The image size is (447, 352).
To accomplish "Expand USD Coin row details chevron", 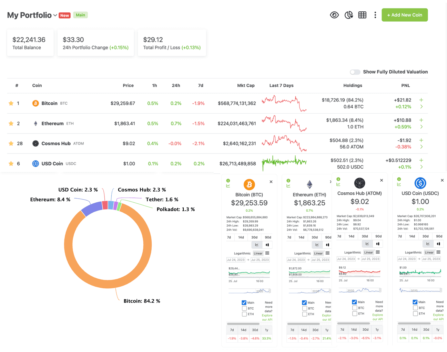I will click(x=421, y=167).
